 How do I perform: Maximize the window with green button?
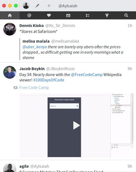(16, 6)
